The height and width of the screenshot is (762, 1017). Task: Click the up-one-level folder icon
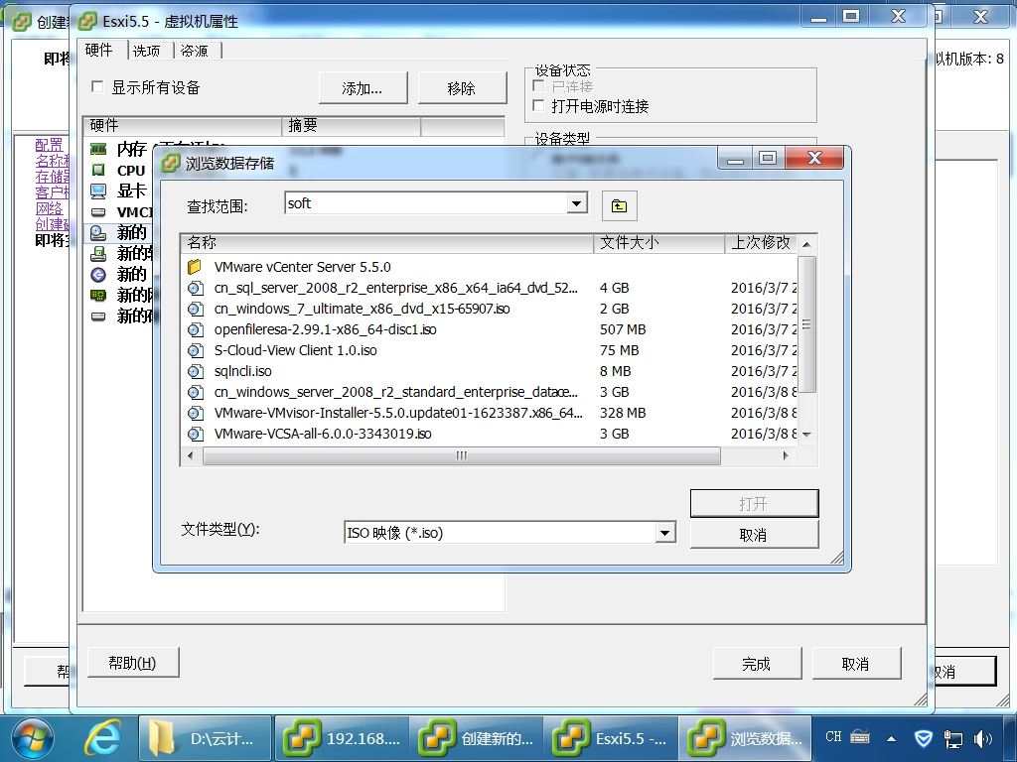619,206
